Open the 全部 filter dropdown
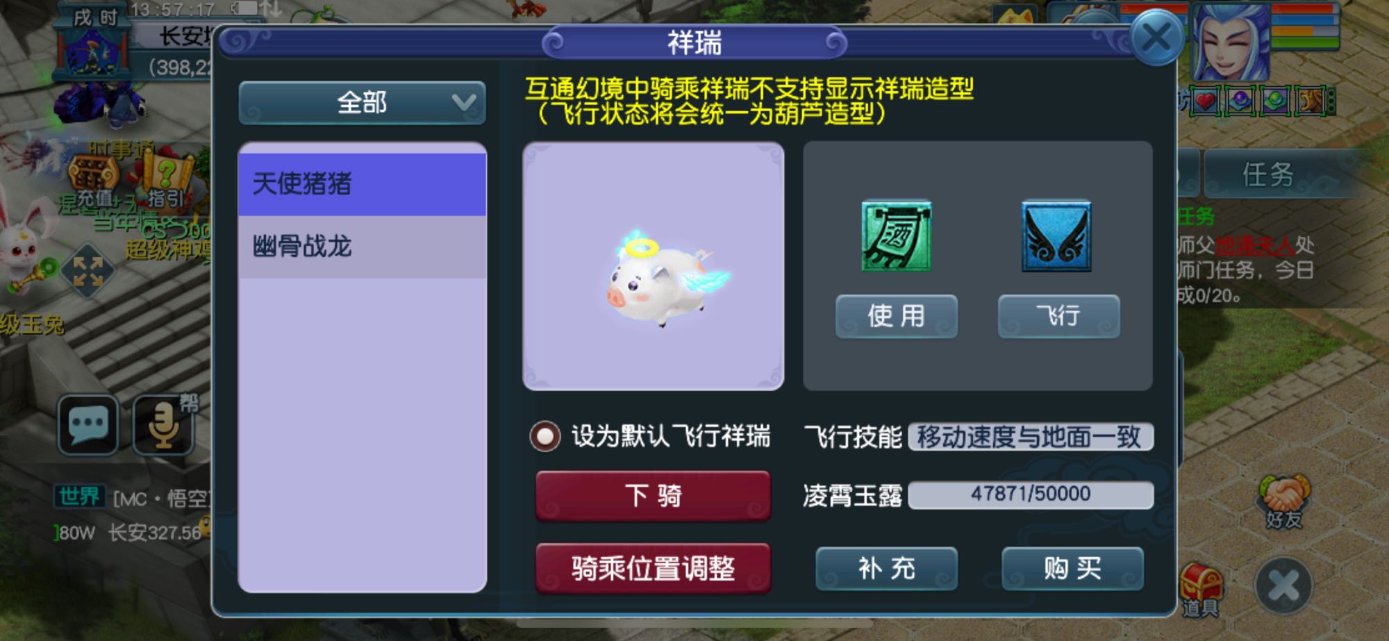The image size is (1389, 641). 362,103
